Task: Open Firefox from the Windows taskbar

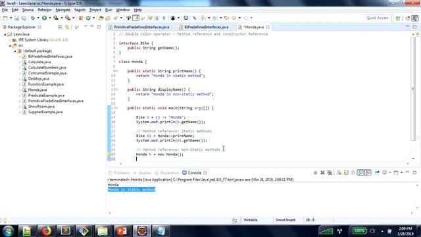Action: pyautogui.click(x=46, y=231)
